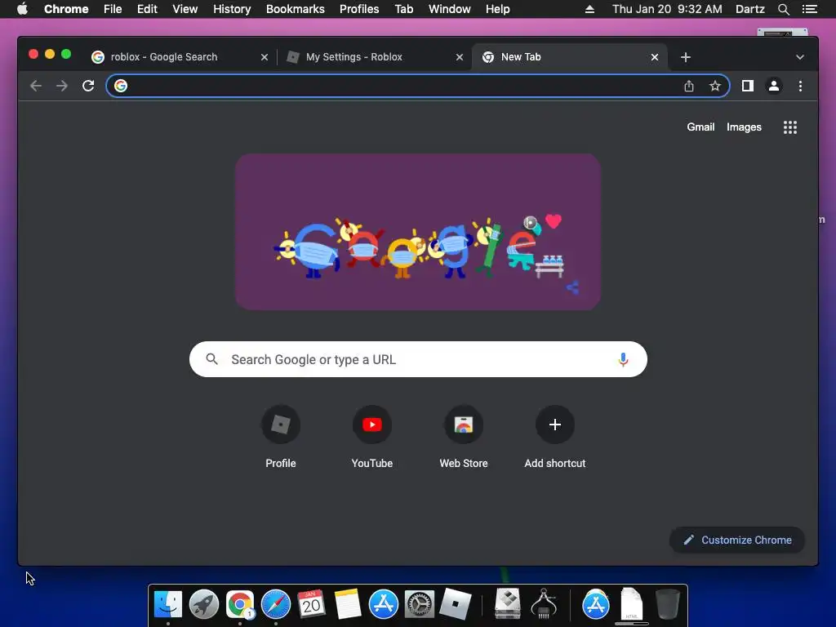Open the Profiles menu
The image size is (836, 627).
click(x=359, y=9)
